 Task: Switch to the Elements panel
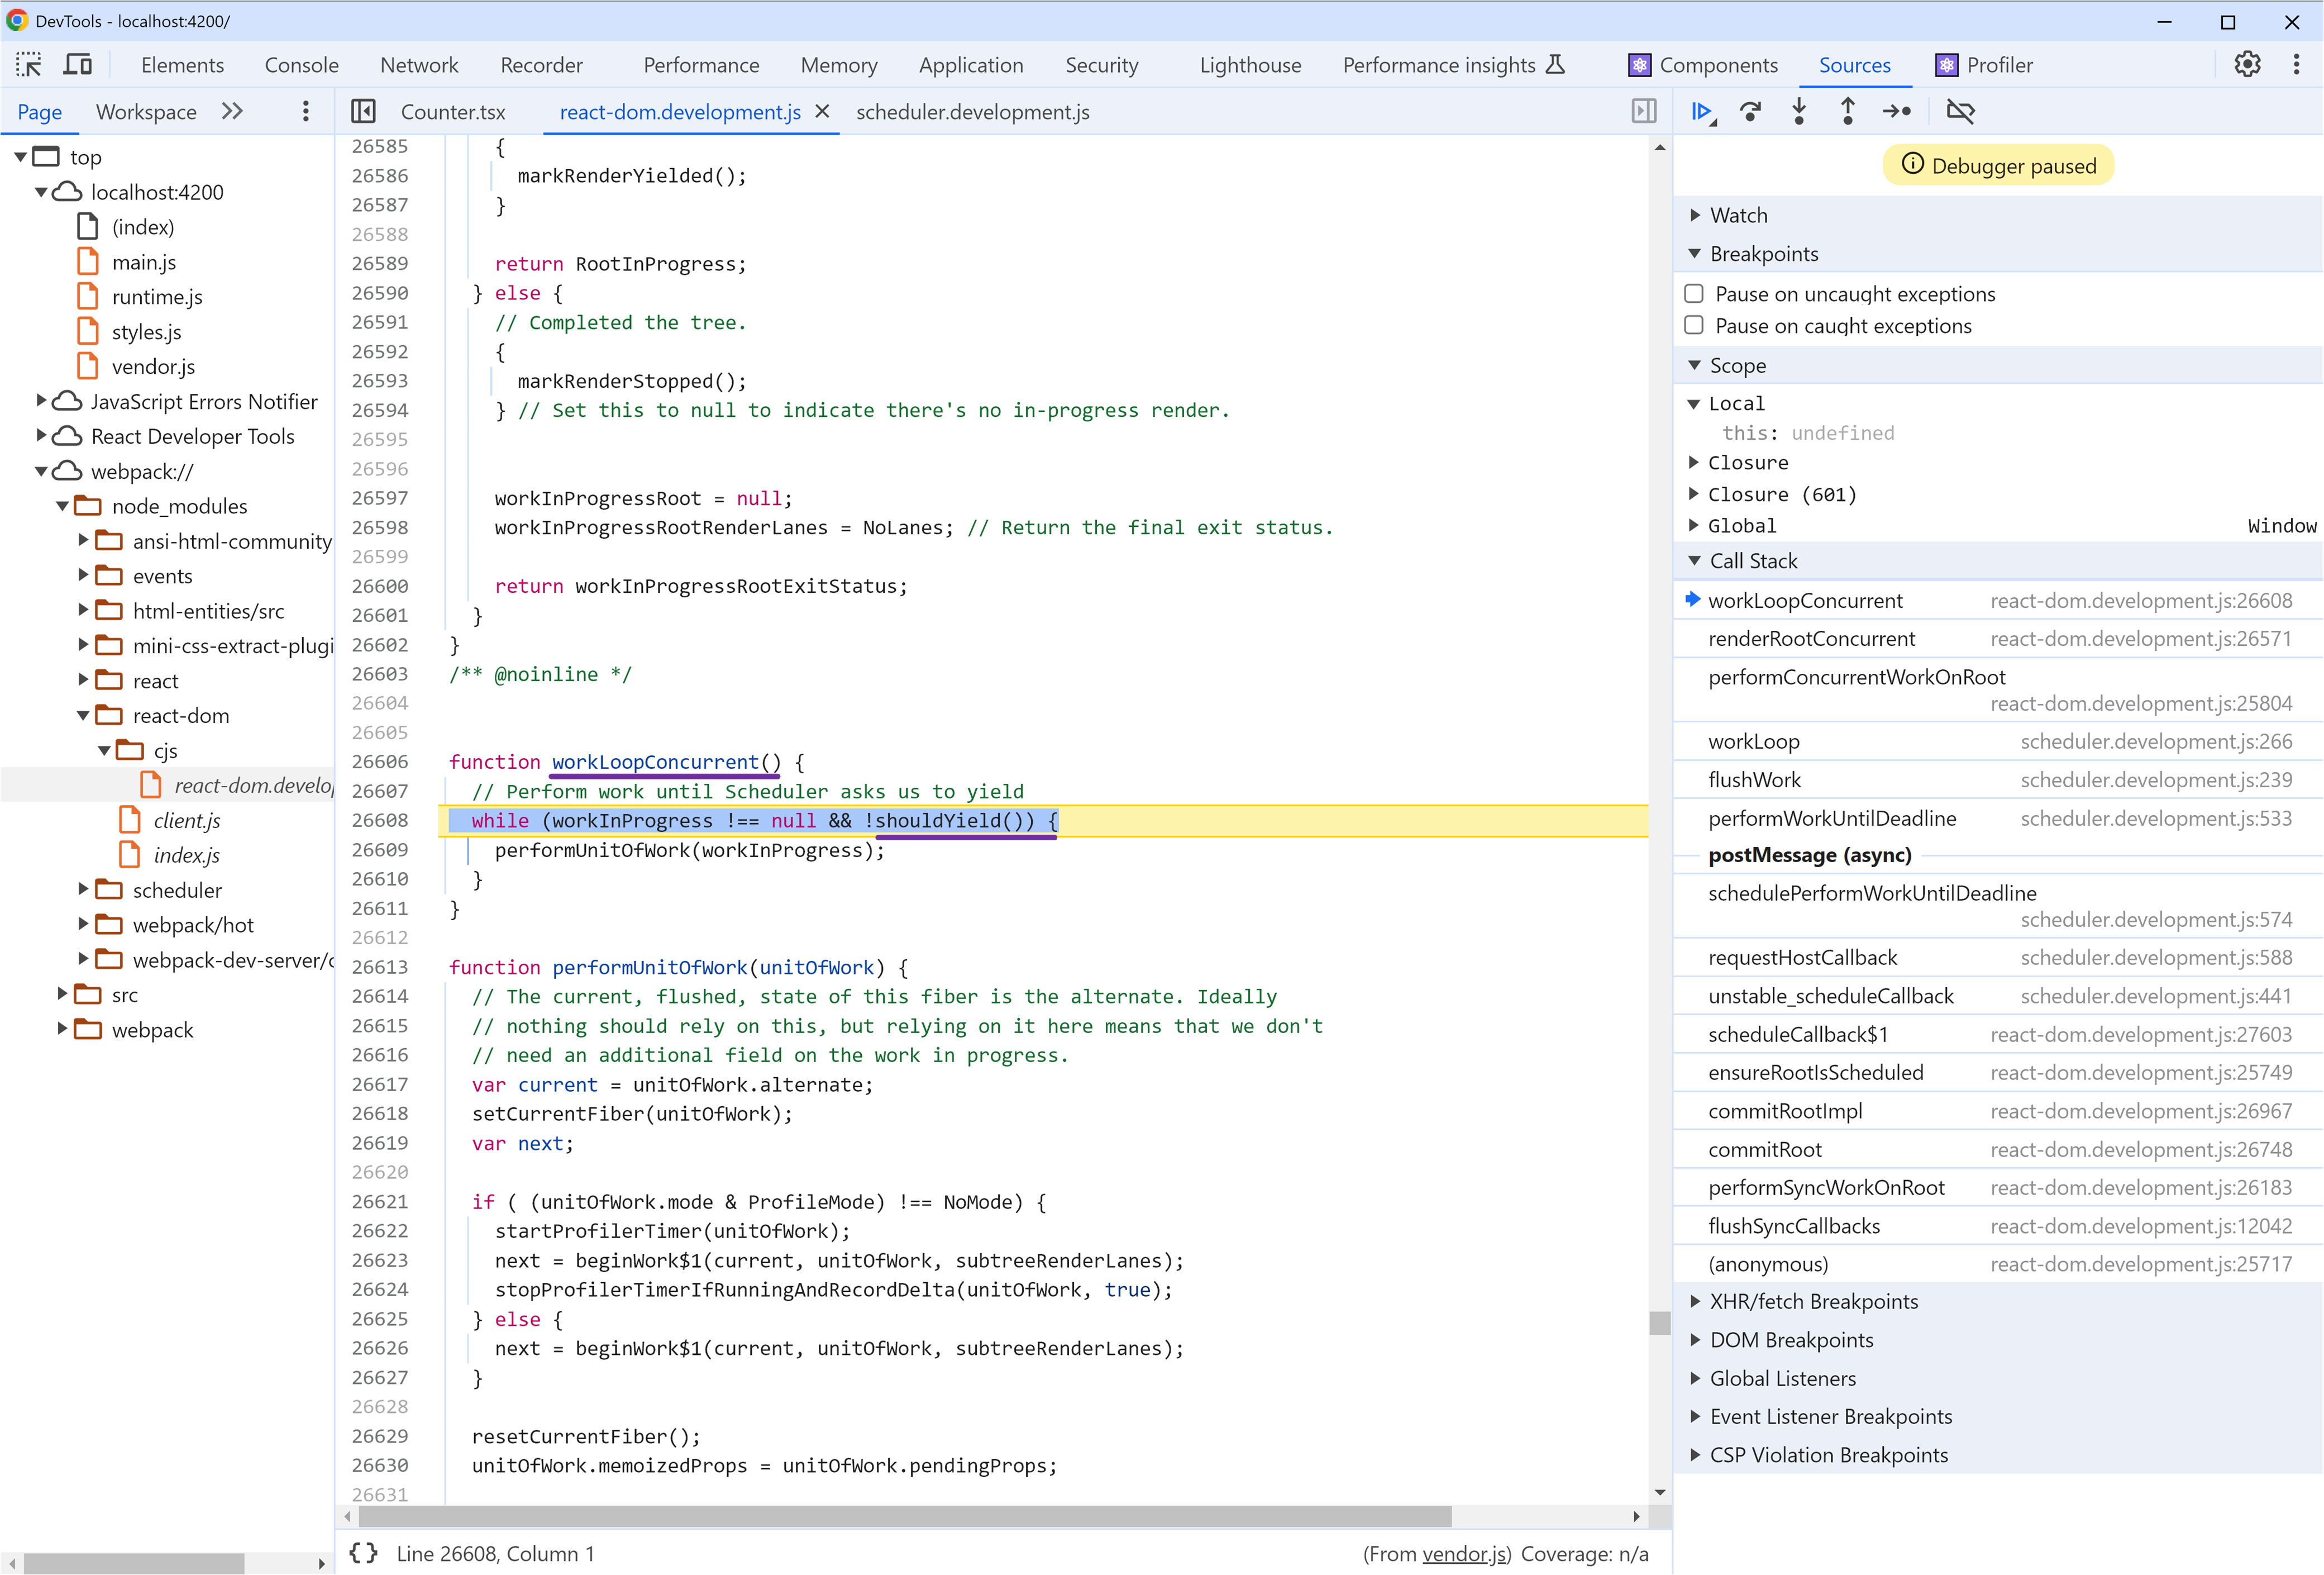pyautogui.click(x=182, y=65)
